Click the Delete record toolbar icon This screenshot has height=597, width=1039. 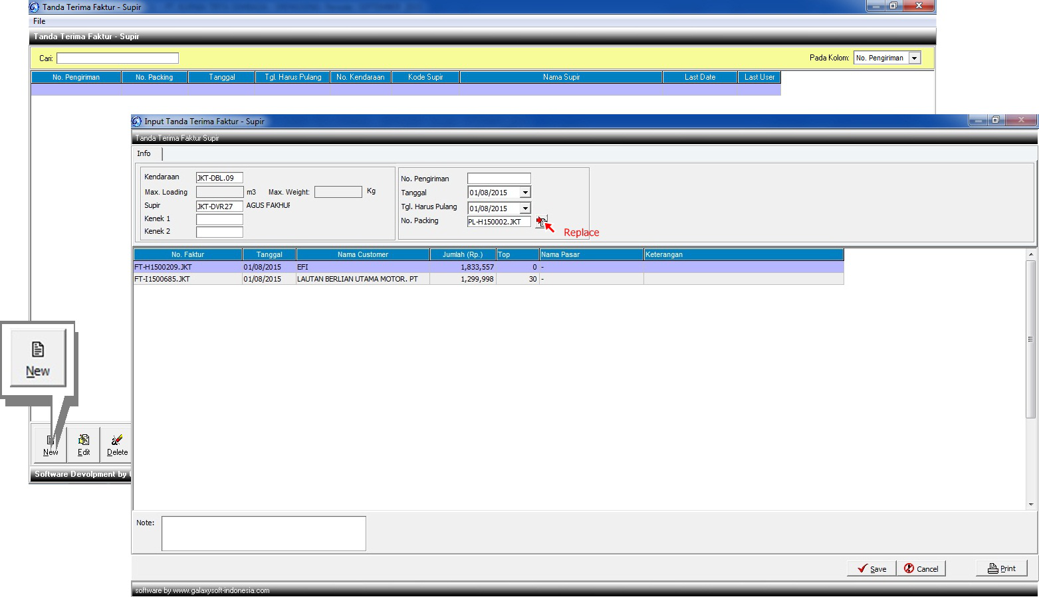[117, 445]
